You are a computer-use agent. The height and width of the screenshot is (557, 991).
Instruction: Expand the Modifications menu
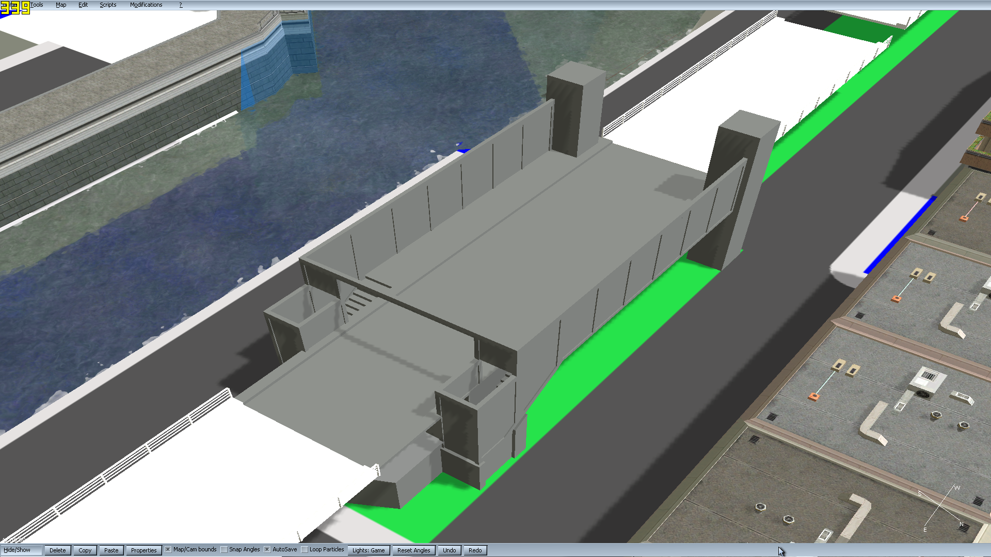[x=146, y=5]
